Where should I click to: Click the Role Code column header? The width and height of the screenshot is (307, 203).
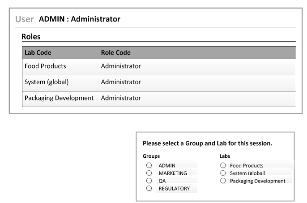(115, 52)
